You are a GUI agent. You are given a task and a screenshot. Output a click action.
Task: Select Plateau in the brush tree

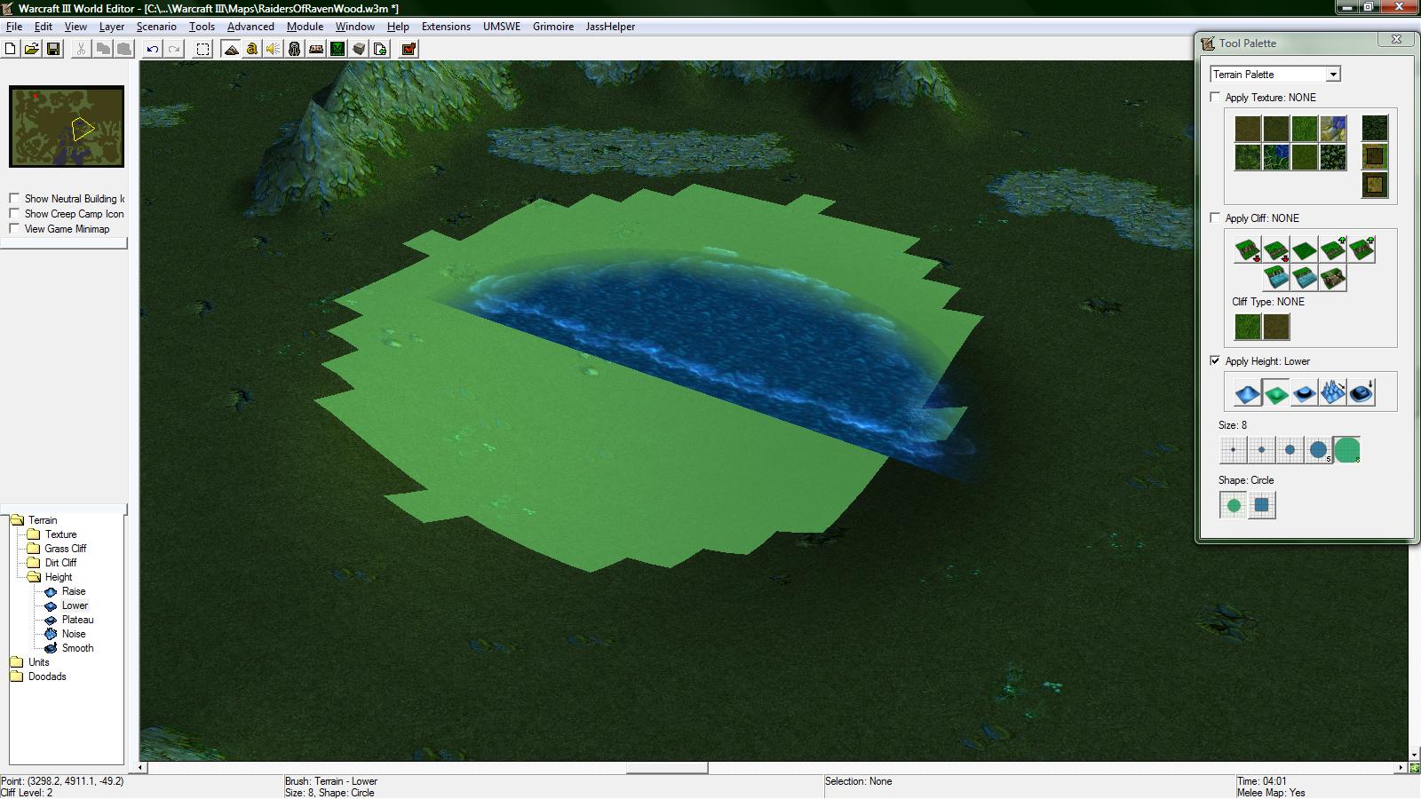[x=77, y=620]
